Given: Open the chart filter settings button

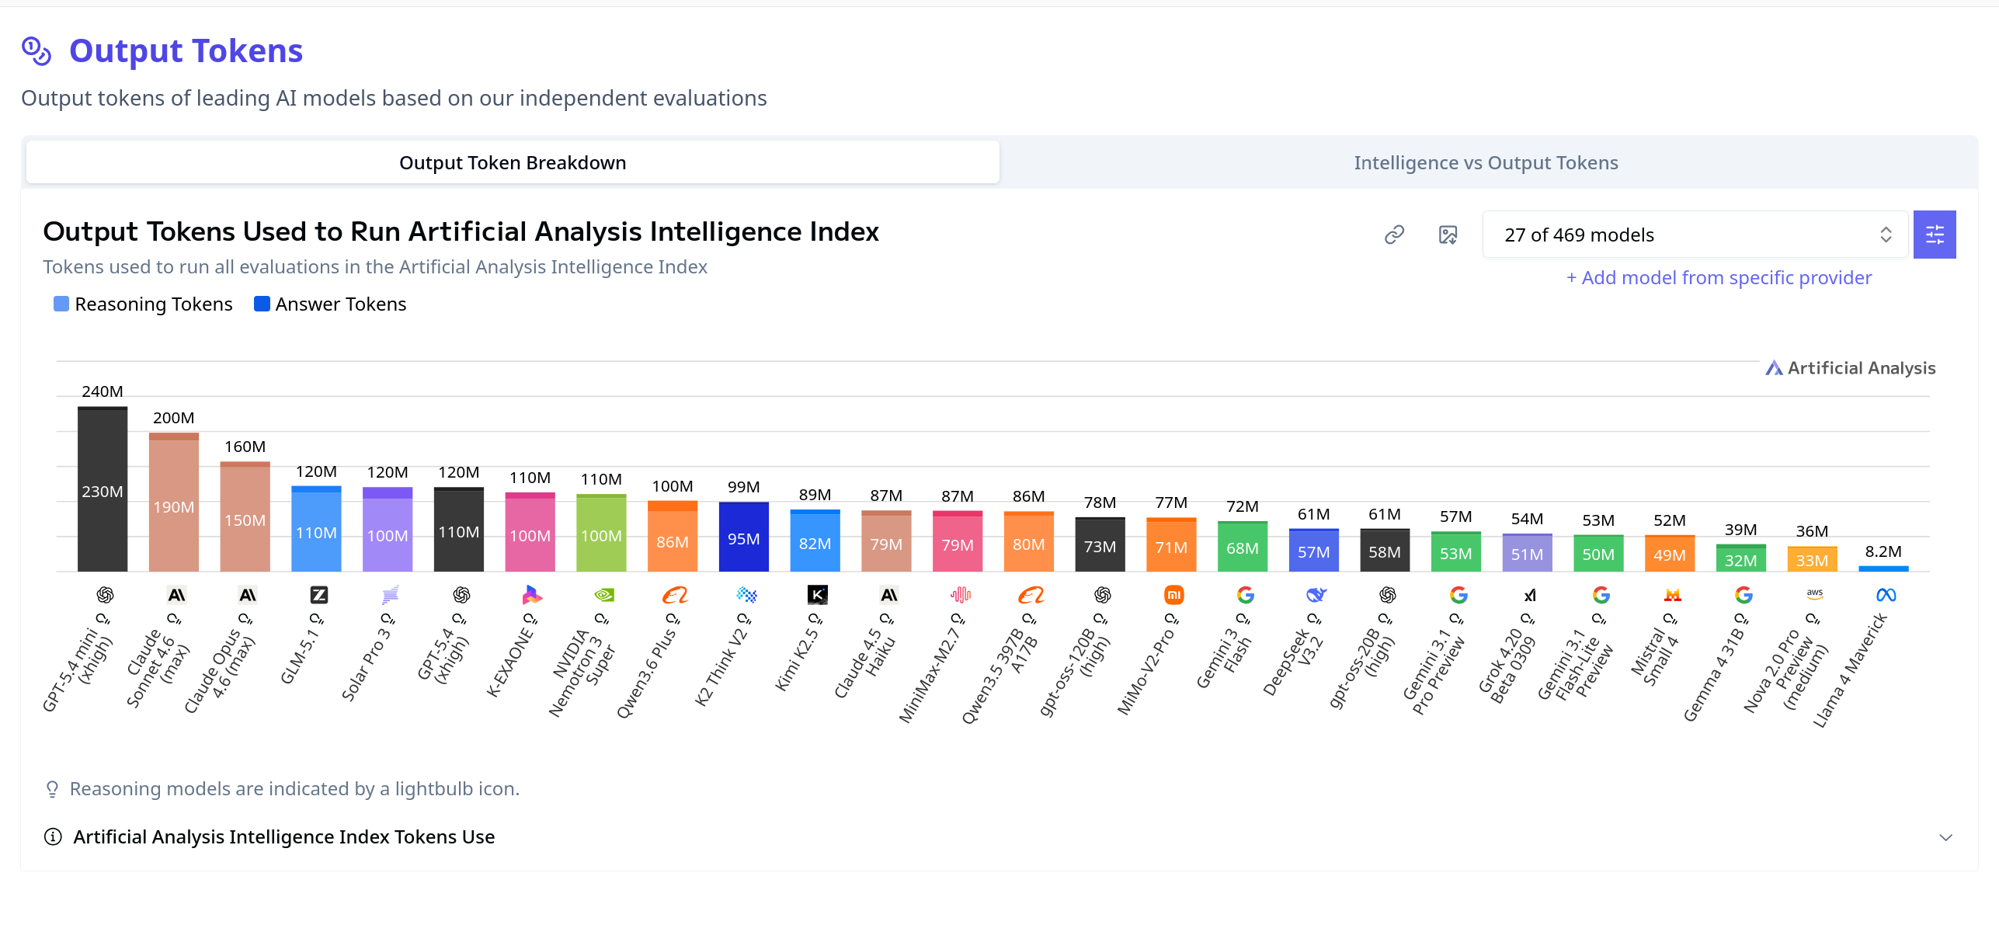Looking at the screenshot, I should (1934, 235).
